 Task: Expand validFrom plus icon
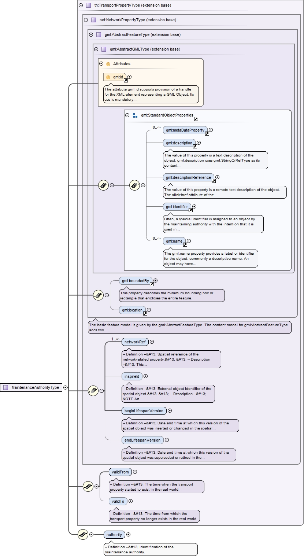tap(135, 472)
